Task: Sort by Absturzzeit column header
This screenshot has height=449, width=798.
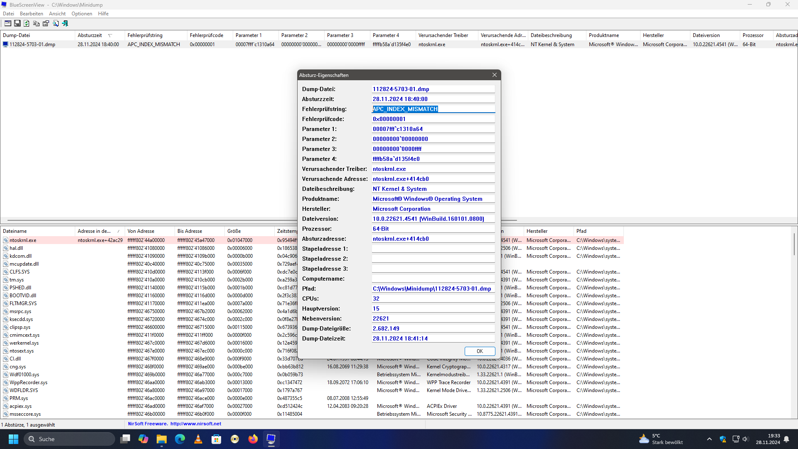Action: 90,35
